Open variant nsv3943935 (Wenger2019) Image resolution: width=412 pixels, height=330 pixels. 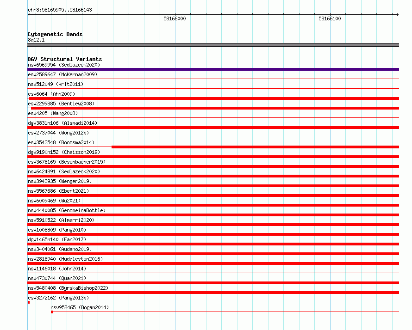[60, 181]
